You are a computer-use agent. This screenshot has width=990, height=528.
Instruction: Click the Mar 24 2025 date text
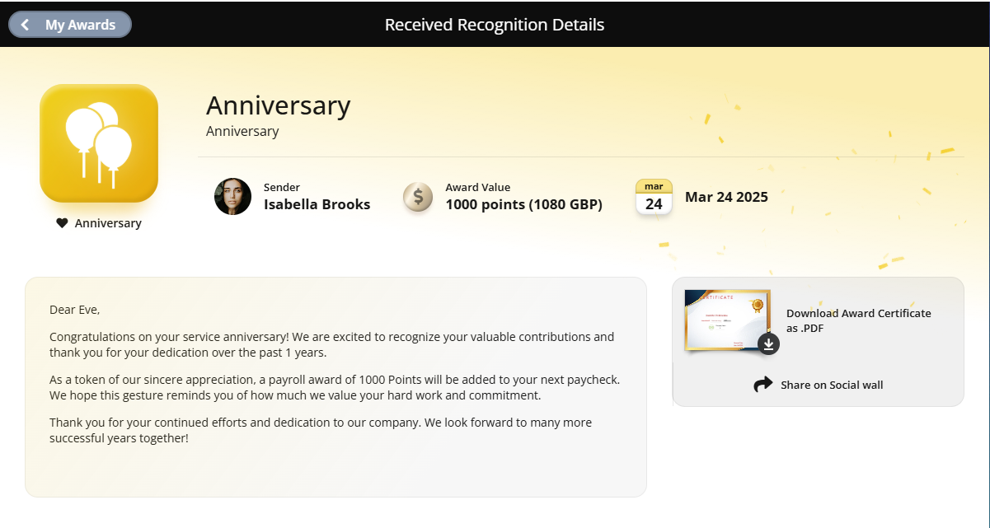tap(726, 197)
